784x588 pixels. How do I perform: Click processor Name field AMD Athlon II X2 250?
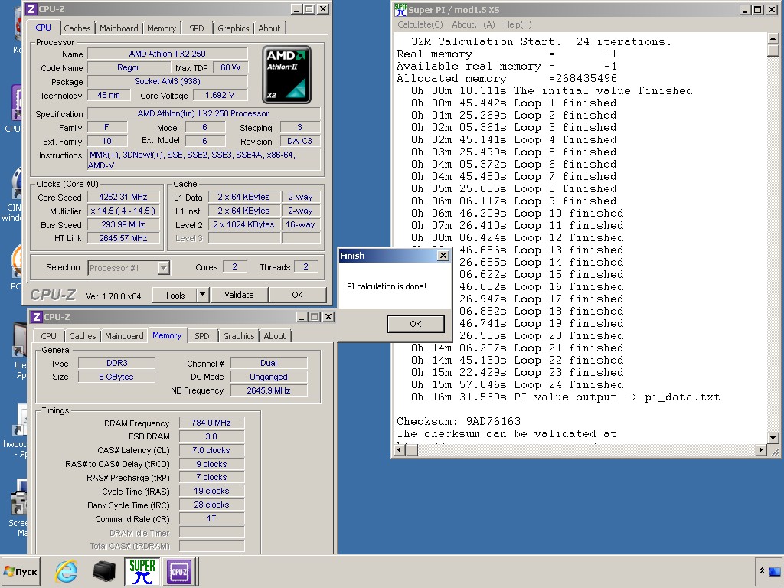[167, 54]
